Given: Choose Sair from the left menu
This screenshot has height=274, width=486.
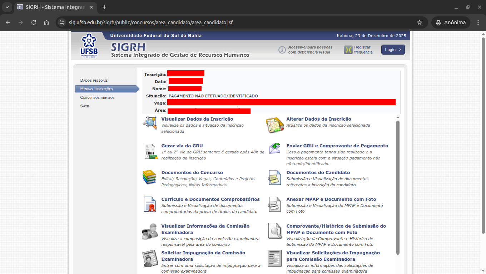Looking at the screenshot, I should [x=85, y=106].
